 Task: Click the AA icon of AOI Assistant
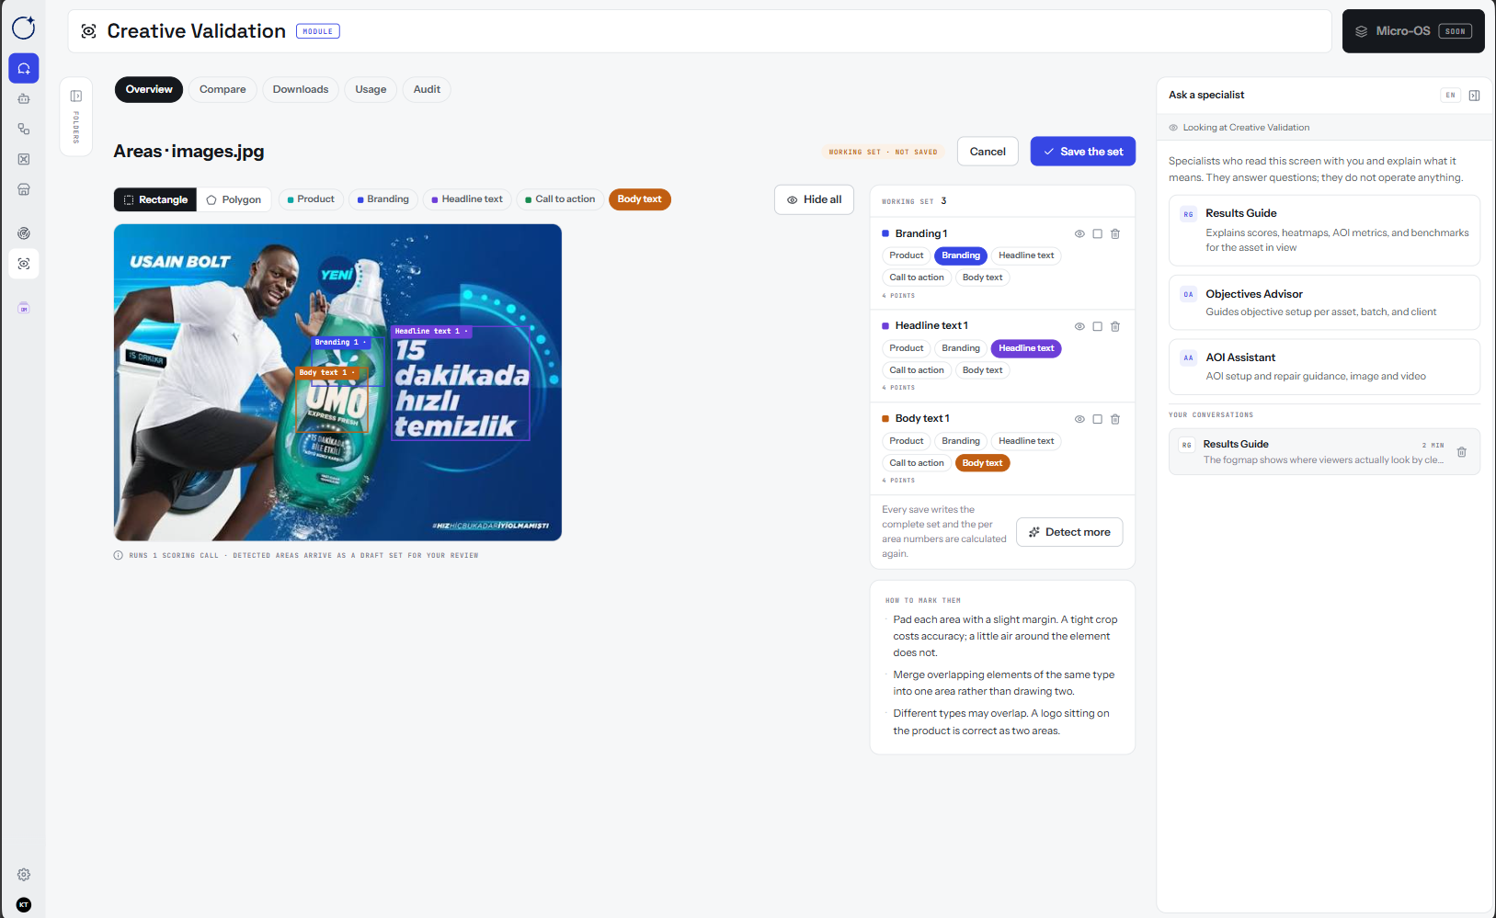click(1189, 358)
